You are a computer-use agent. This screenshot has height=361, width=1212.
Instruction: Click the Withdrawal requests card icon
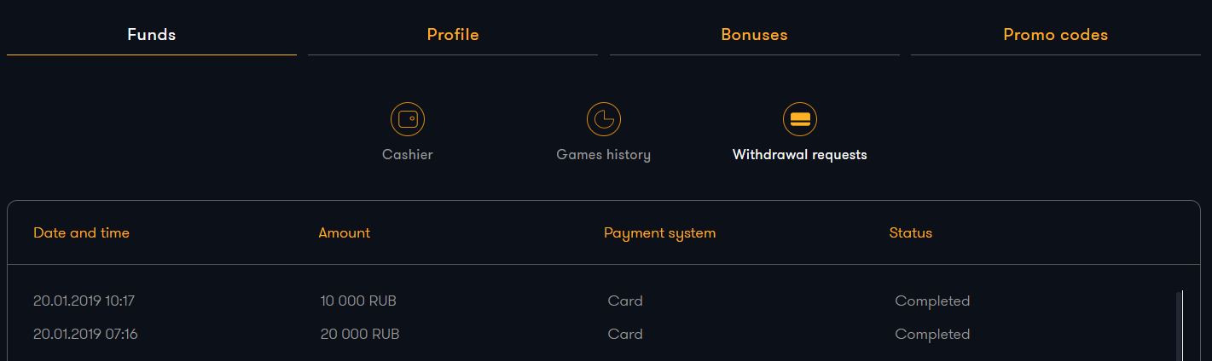(x=800, y=119)
